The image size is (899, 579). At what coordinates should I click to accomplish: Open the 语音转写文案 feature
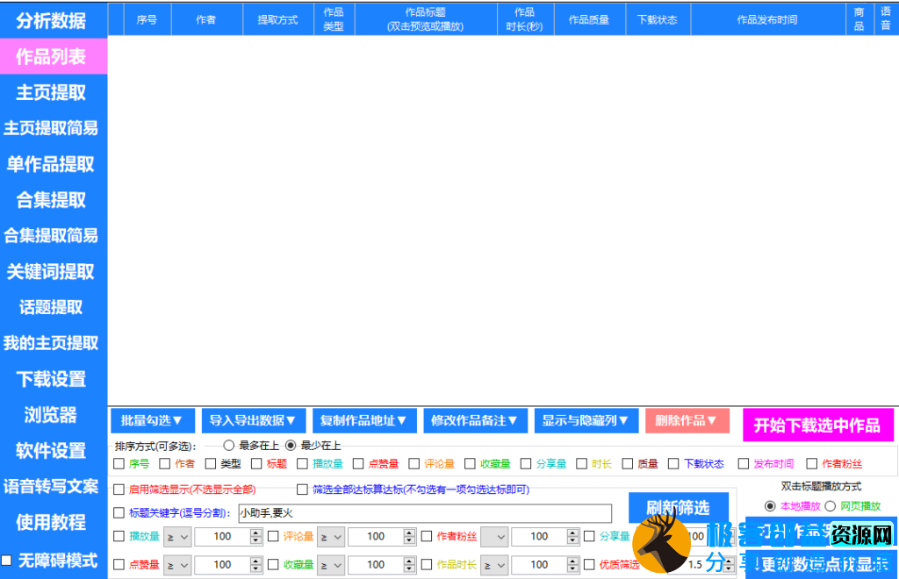coord(53,487)
